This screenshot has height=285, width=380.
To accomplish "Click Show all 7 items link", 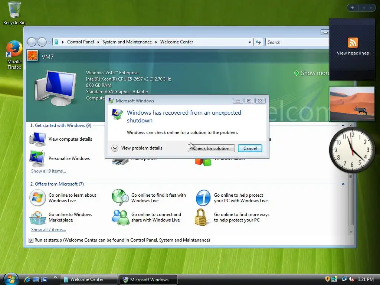I will point(49,229).
